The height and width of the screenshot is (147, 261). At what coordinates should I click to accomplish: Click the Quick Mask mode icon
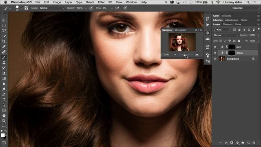coord(4,143)
